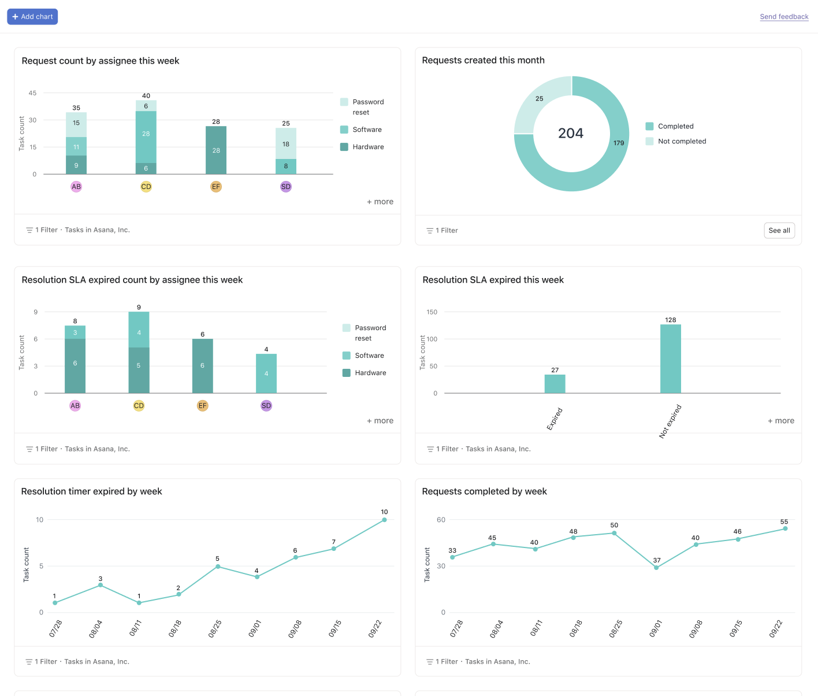The image size is (818, 696).
Task: Click EF's avatar in the SLA expired chart
Action: pyautogui.click(x=202, y=405)
